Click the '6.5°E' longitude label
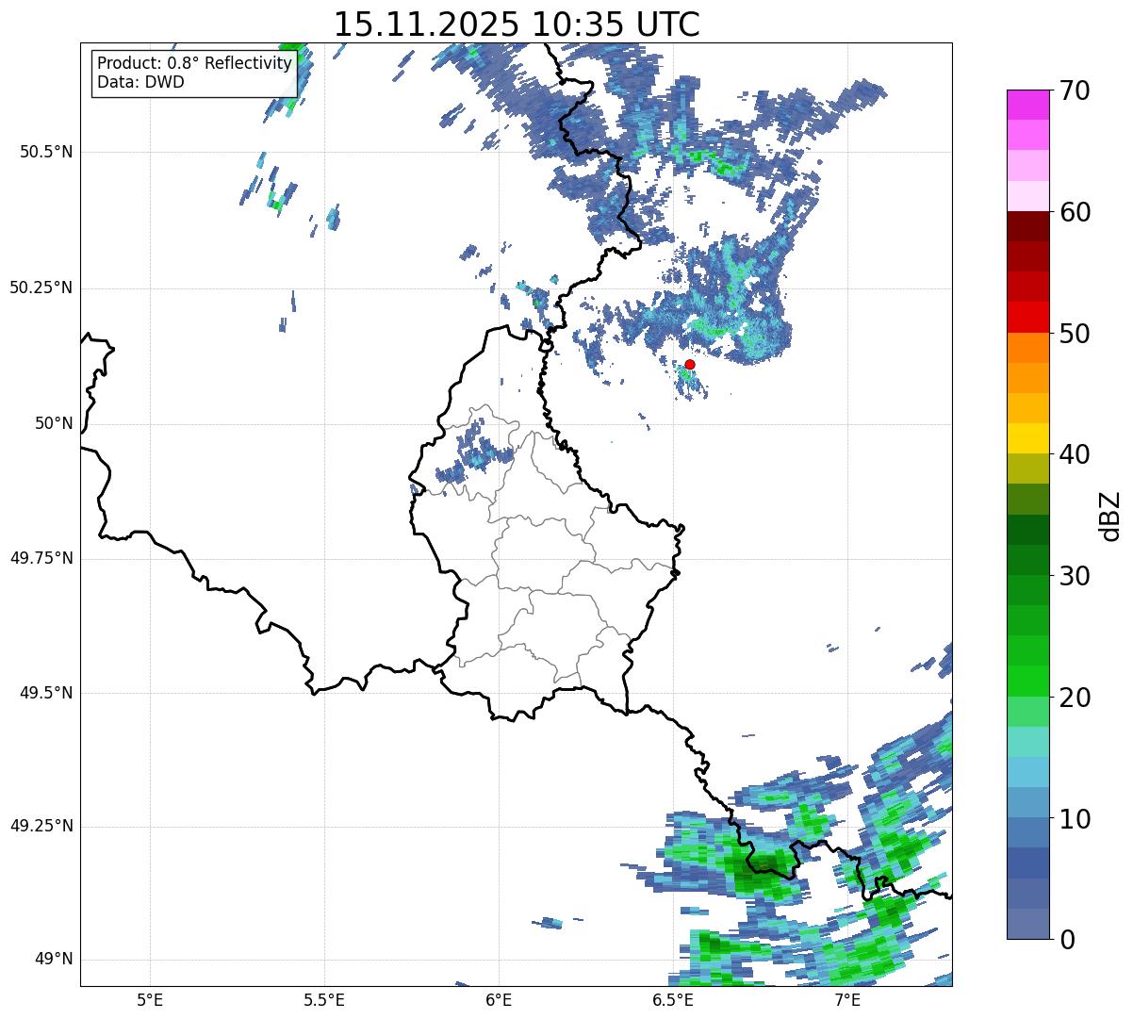Image resolution: width=1133 pixels, height=1019 pixels. pyautogui.click(x=673, y=999)
